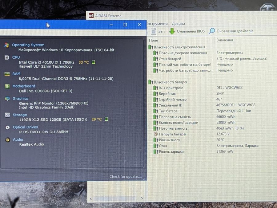The height and width of the screenshot is (208, 277).
Task: Click battery icon beside Виробник
Action: (156, 94)
